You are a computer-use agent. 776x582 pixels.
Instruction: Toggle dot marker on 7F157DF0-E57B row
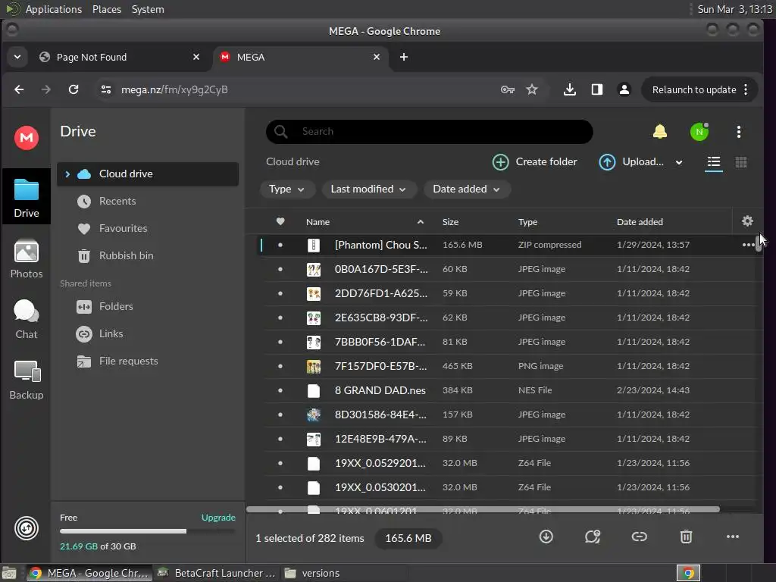click(280, 366)
